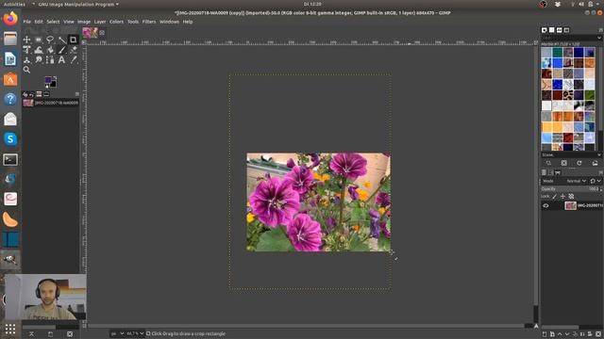This screenshot has height=339, width=604.
Task: Select the Free Select lasso tool
Action: pyautogui.click(x=50, y=40)
